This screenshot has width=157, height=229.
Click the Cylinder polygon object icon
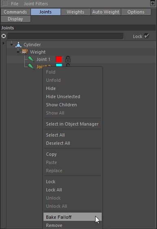pos(18,45)
